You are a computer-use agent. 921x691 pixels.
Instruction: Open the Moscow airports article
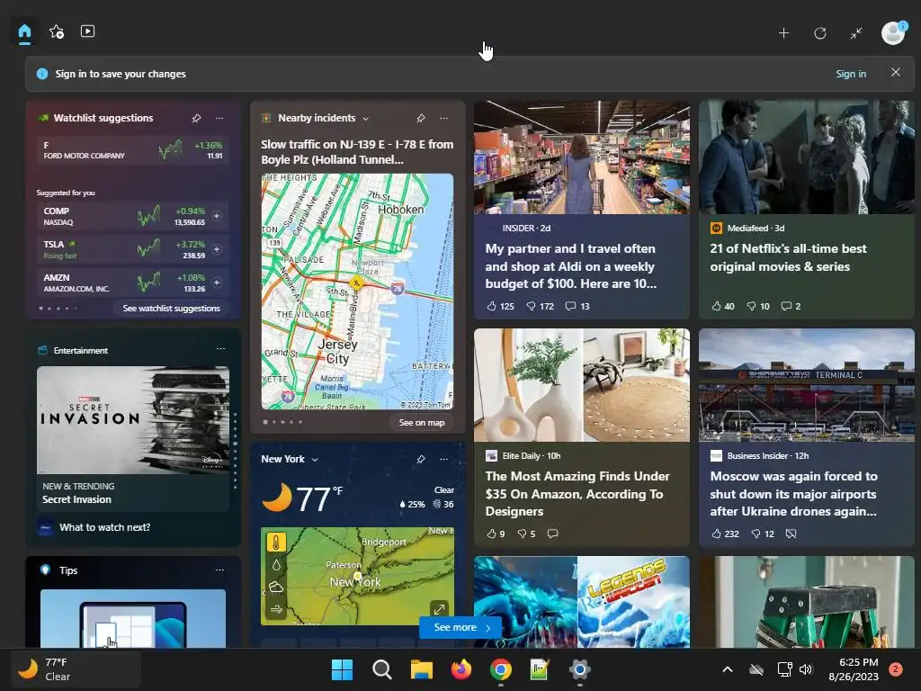click(x=793, y=494)
